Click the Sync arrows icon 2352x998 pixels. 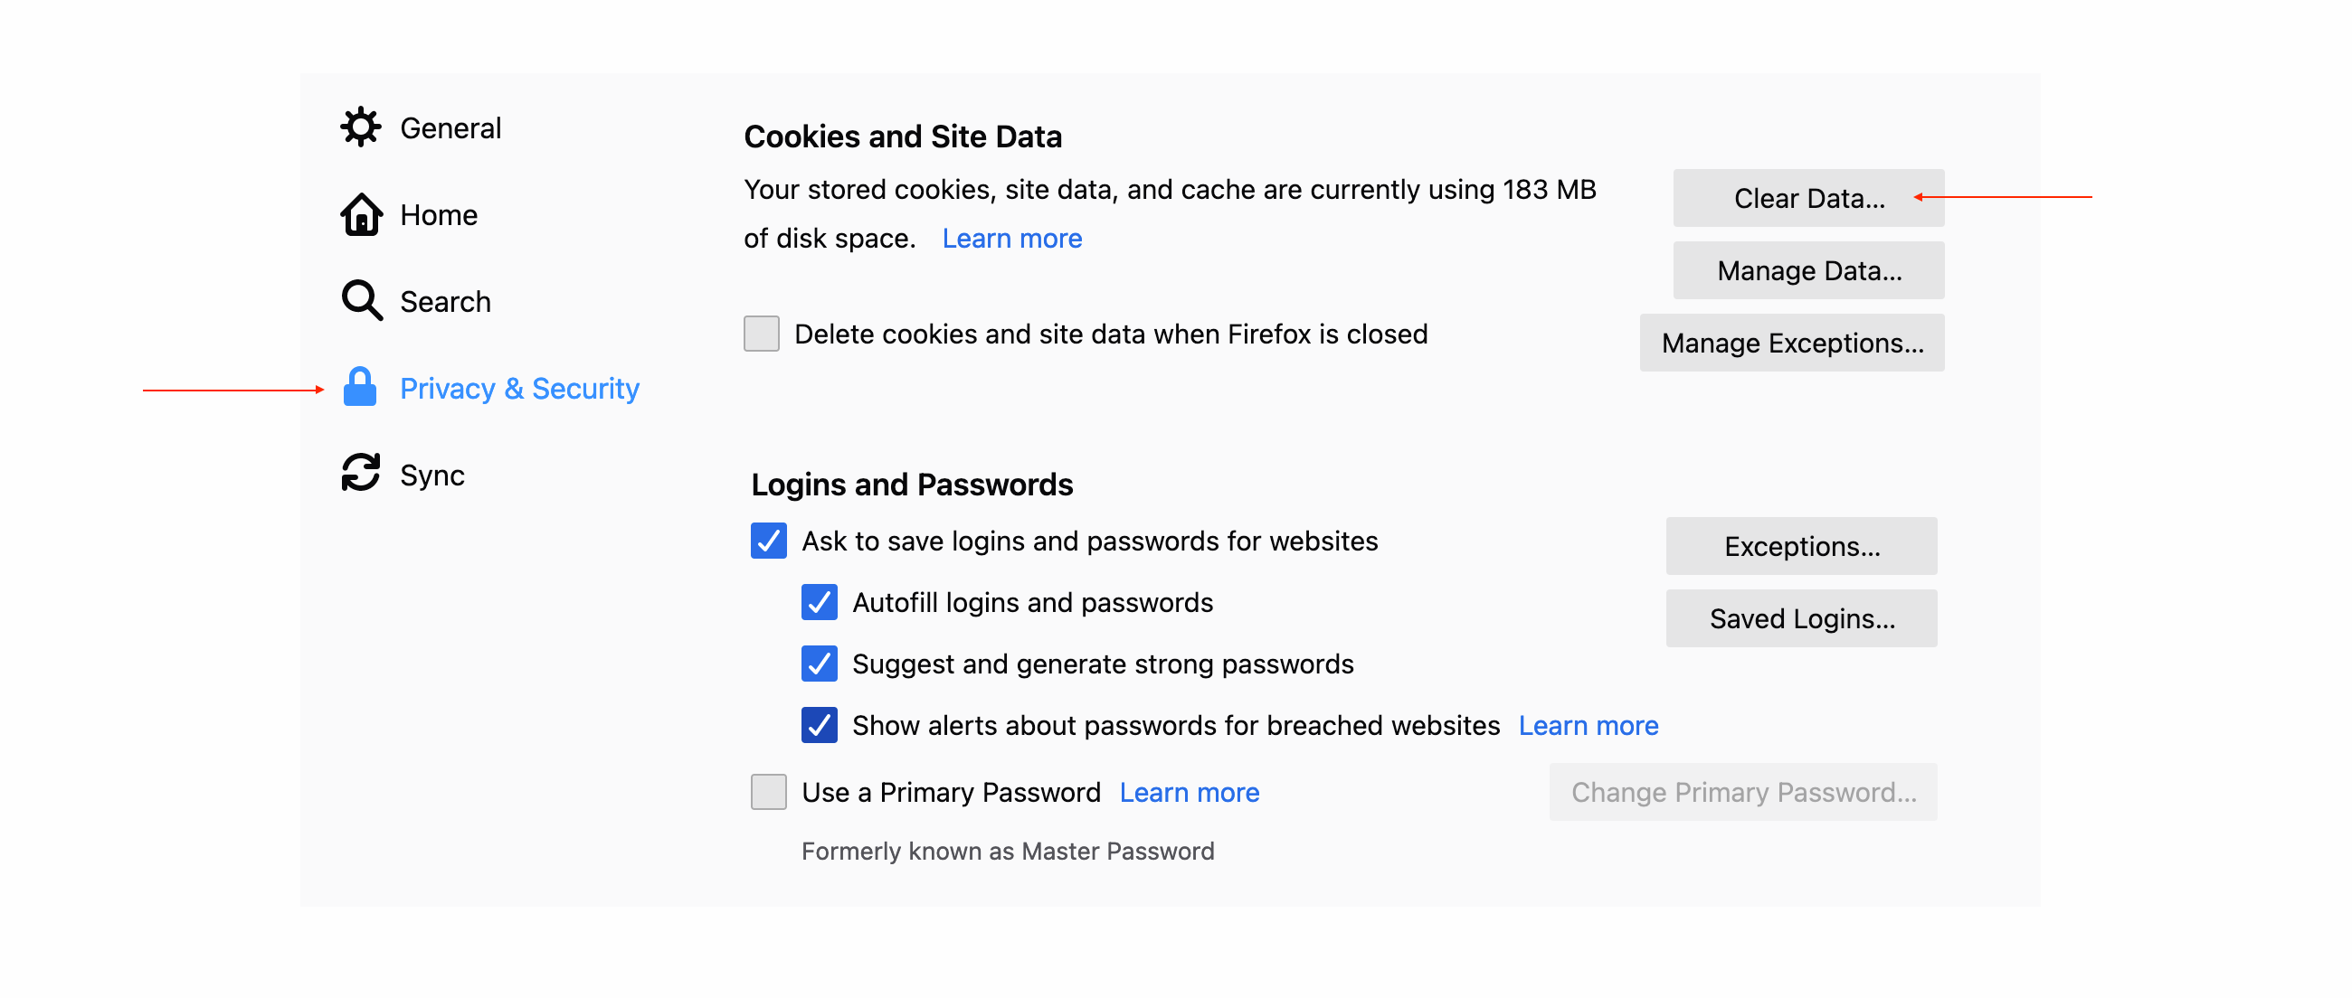coord(361,474)
